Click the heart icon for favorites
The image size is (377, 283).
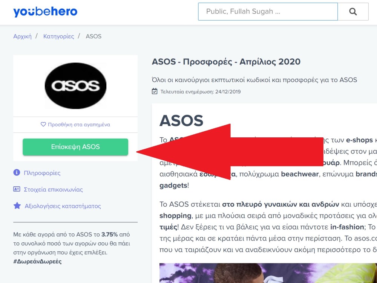pos(43,124)
